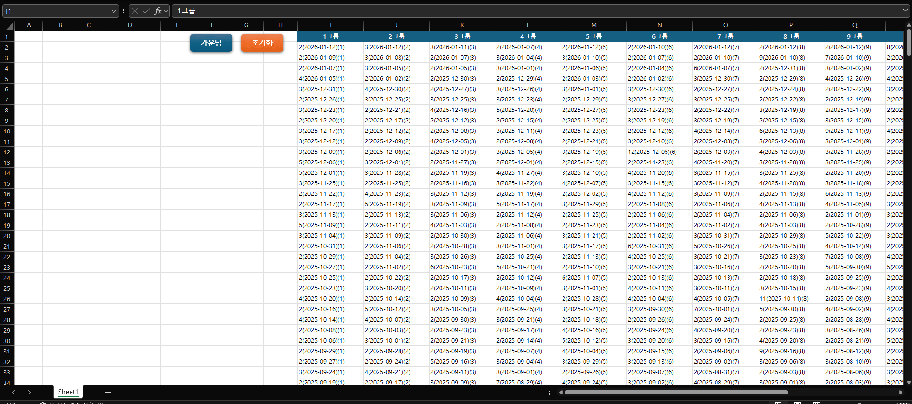Image resolution: width=912 pixels, height=404 pixels.
Task: Click the Insert Function fx icon
Action: click(x=158, y=11)
